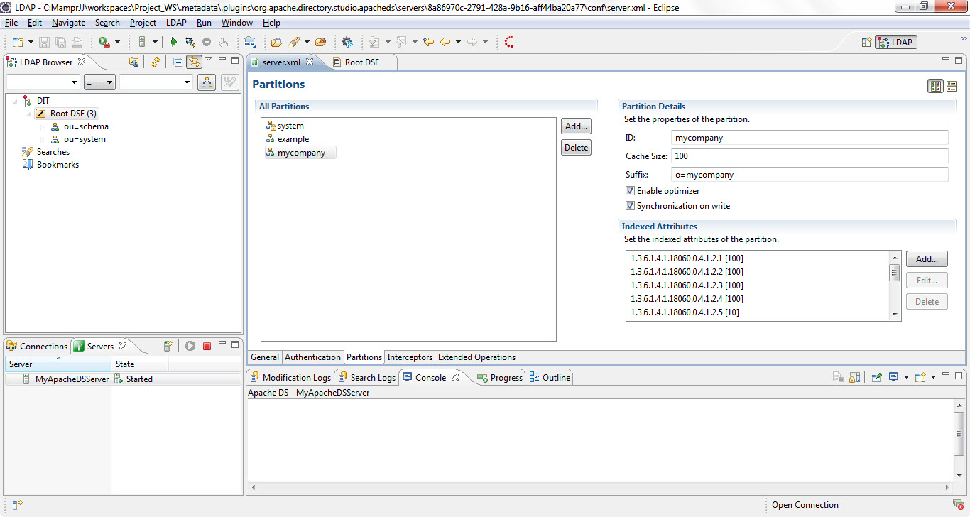The image size is (970, 517).
Task: Click Add button beside All Partitions list
Action: [x=576, y=126]
